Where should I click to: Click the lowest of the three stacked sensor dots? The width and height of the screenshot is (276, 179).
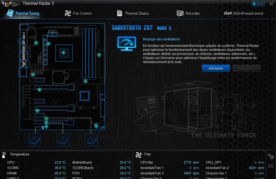[46, 126]
